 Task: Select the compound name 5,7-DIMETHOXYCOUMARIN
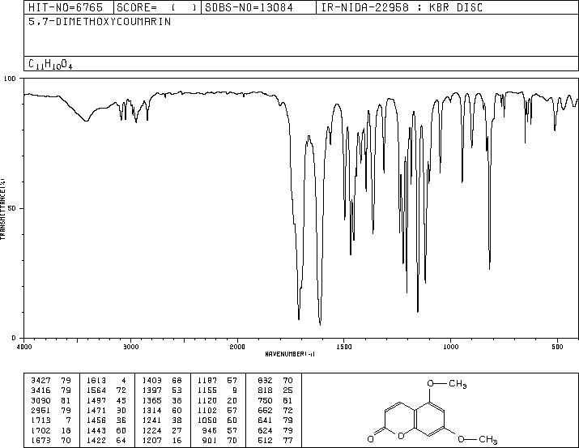[100, 22]
